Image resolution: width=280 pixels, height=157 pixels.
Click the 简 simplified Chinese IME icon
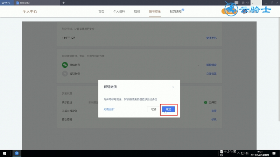(x=234, y=151)
